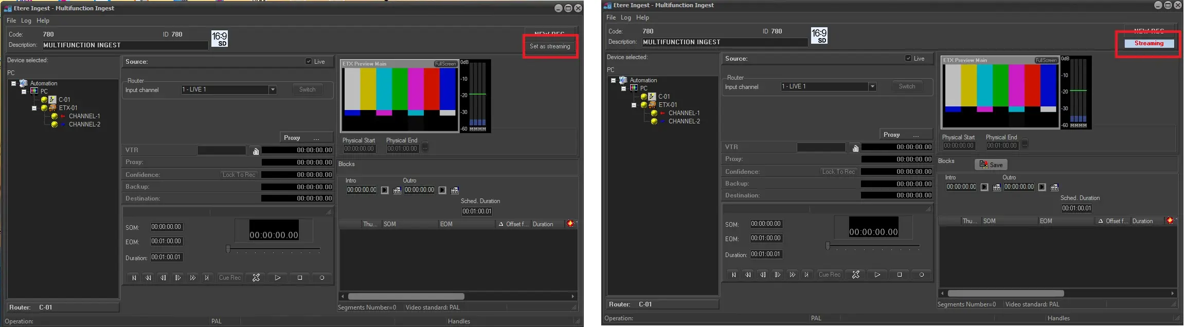1185x327 pixels.
Task: Click the Record circle button in left window
Action: click(x=322, y=278)
